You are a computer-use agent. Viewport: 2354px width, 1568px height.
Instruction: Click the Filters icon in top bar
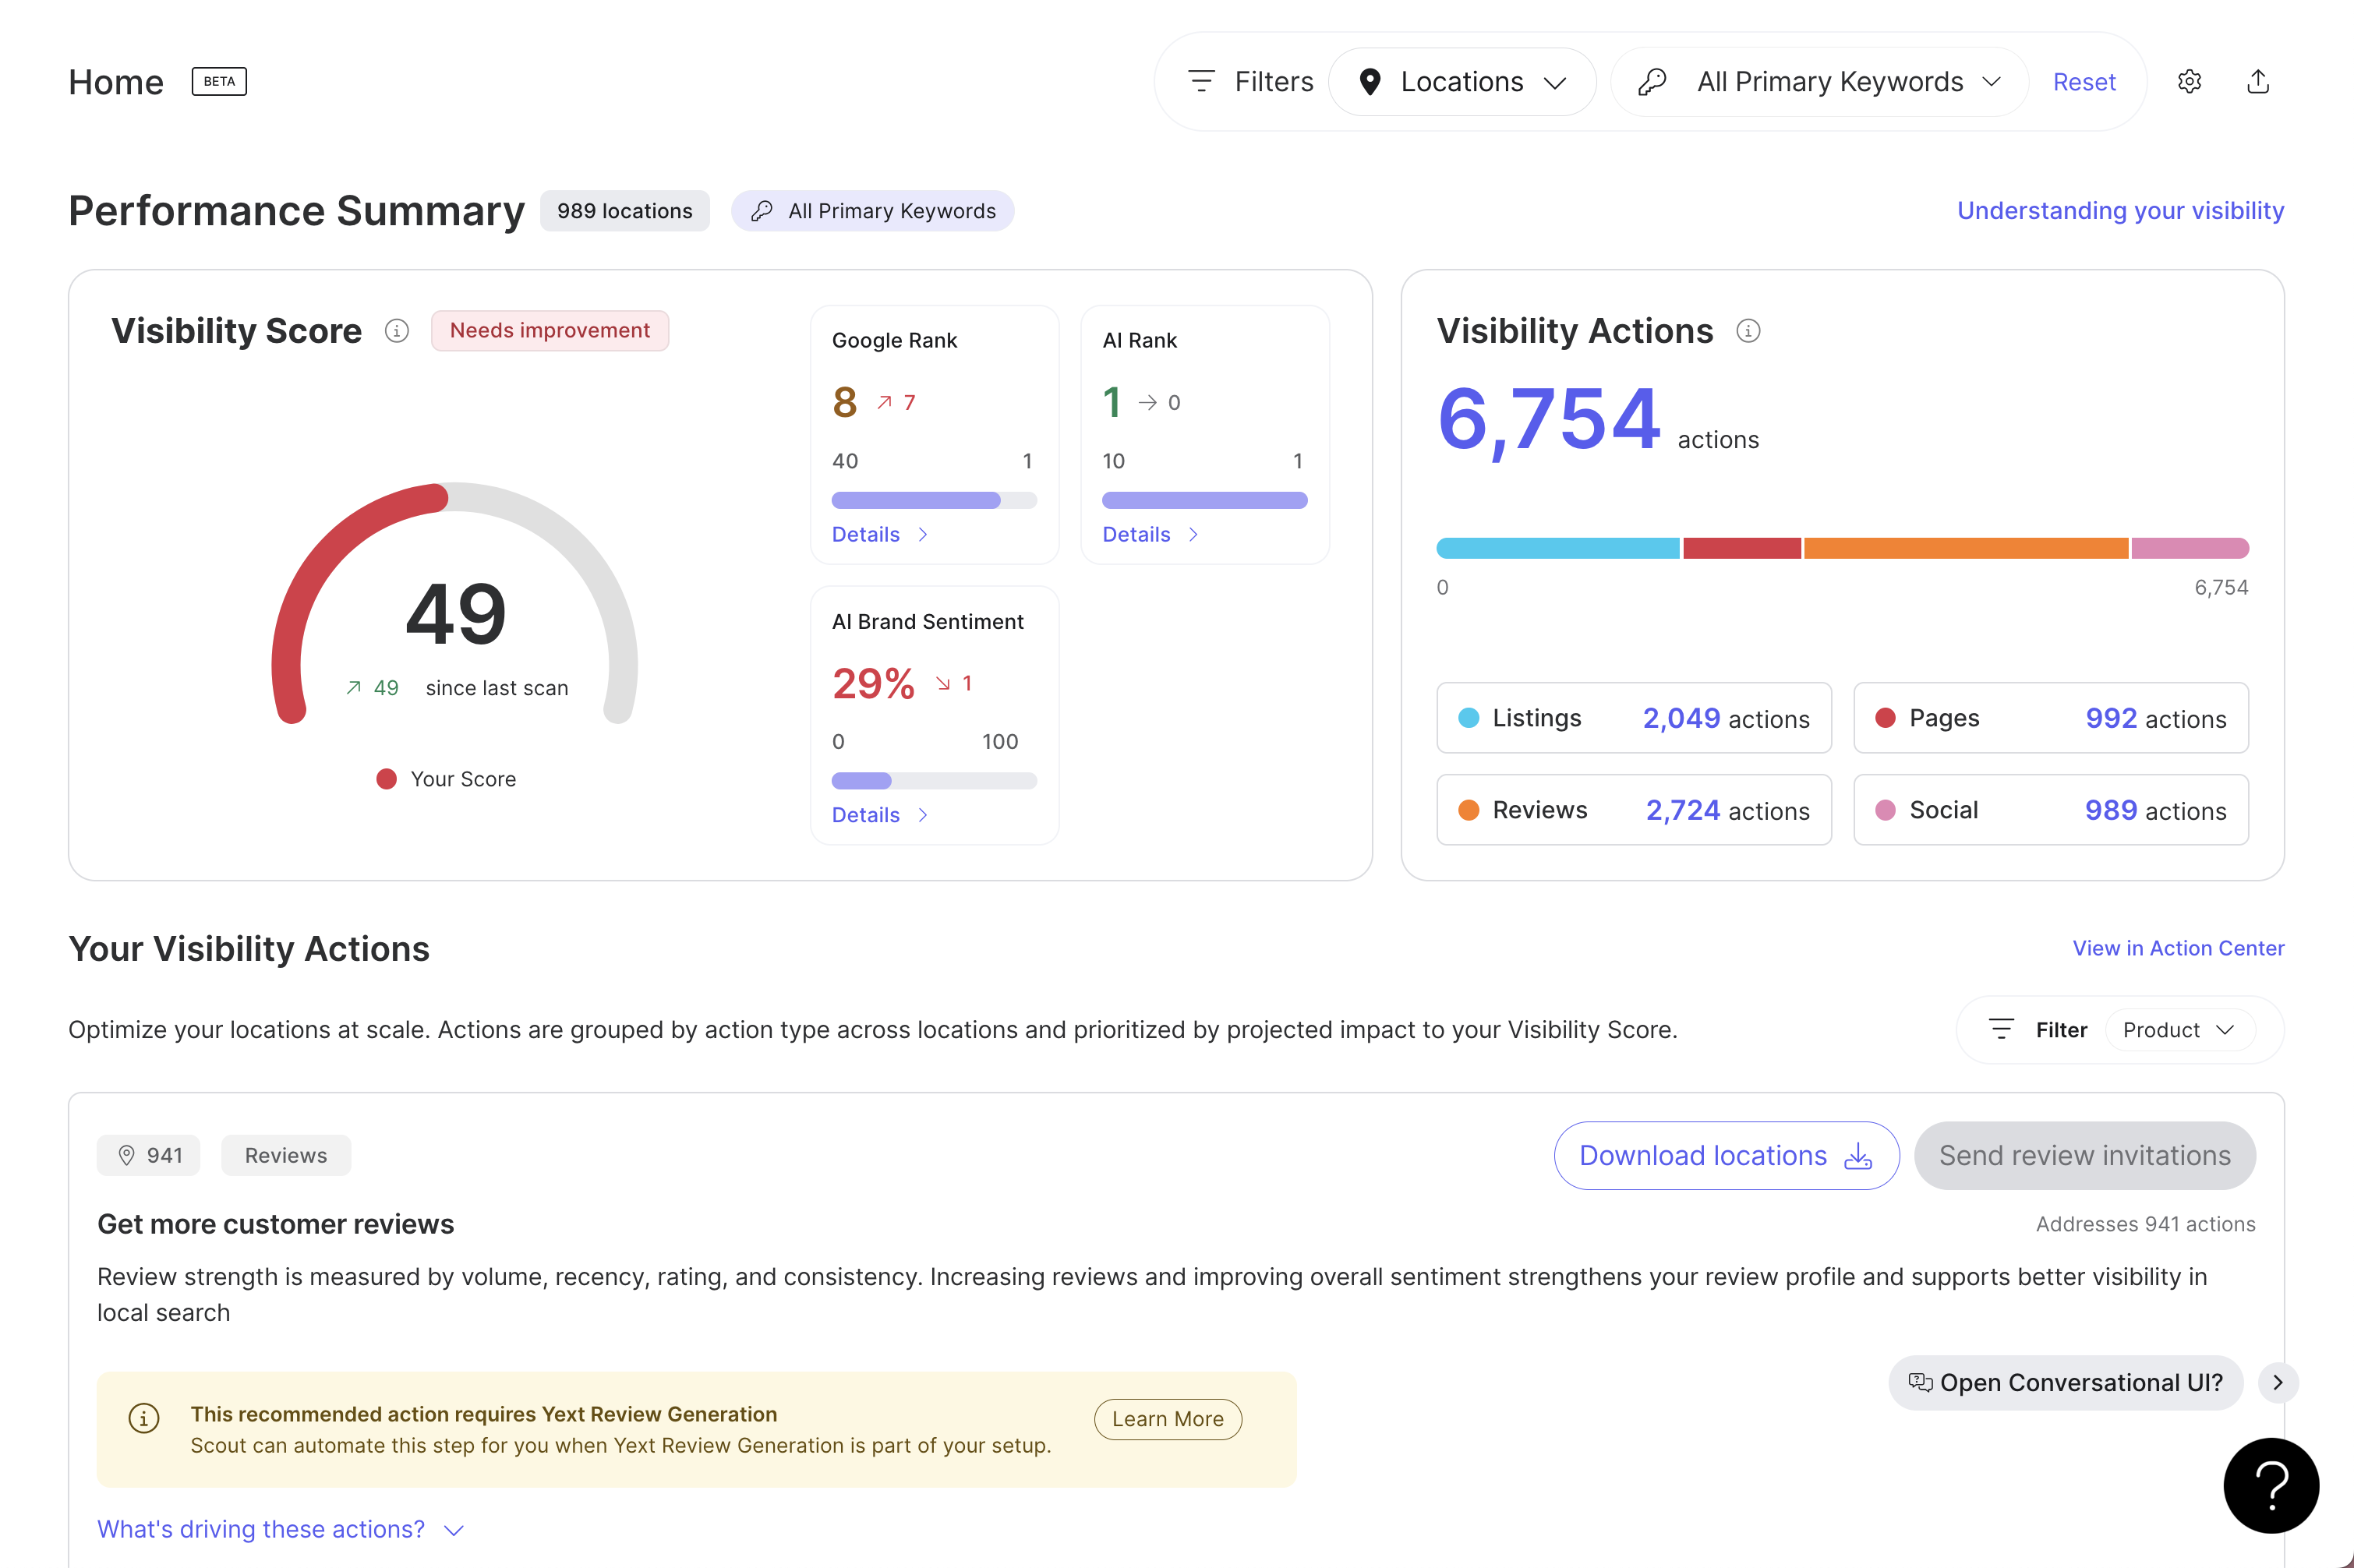click(x=1201, y=82)
